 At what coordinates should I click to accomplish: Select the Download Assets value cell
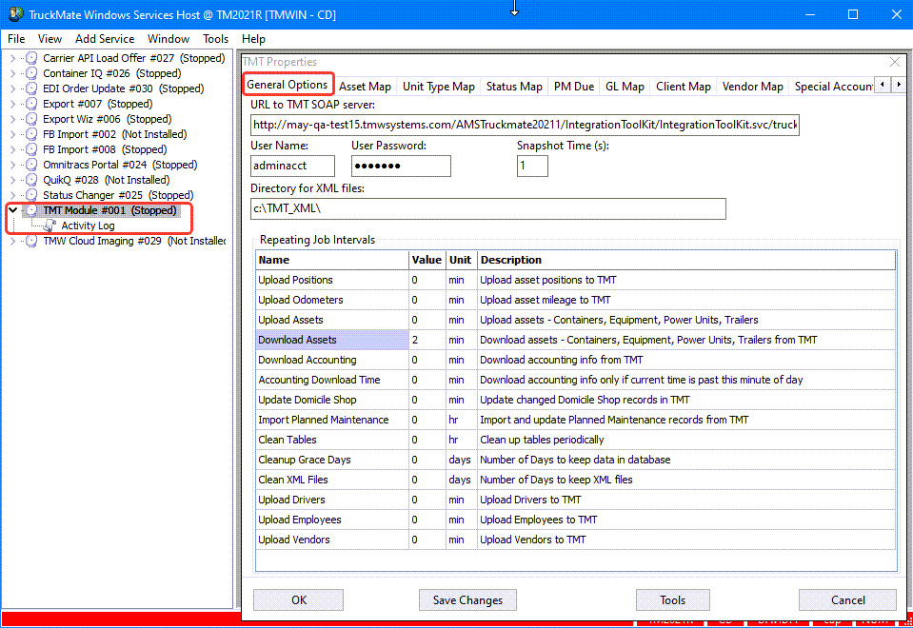pyautogui.click(x=427, y=340)
